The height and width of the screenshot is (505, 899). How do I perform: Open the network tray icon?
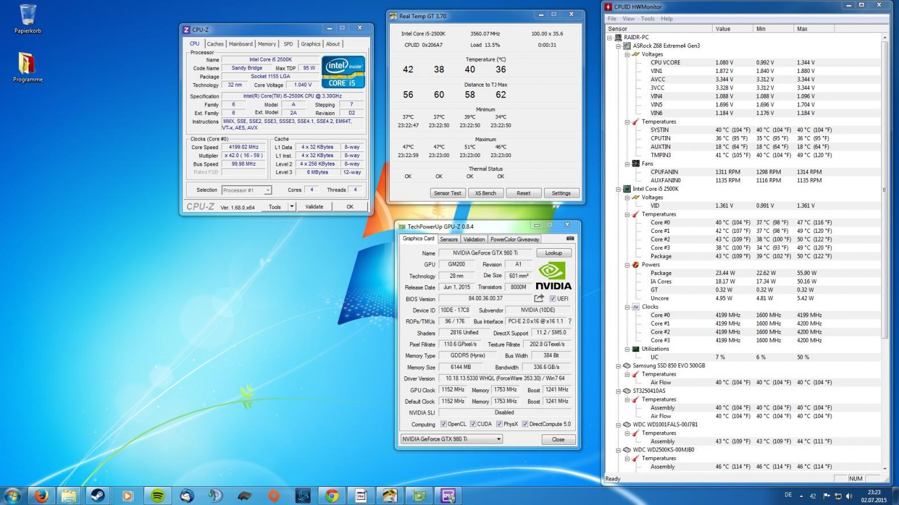[838, 496]
